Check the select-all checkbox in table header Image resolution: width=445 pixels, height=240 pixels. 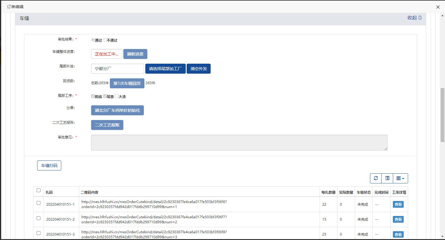coord(38,190)
